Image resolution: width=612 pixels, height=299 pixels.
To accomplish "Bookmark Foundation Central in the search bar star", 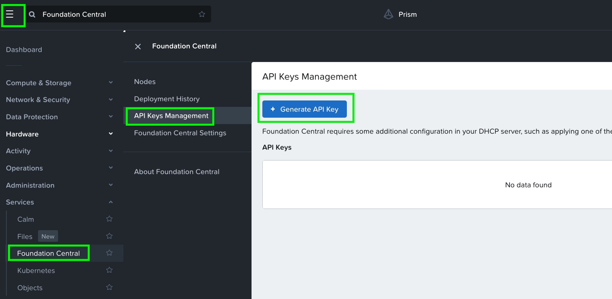I will pyautogui.click(x=202, y=14).
